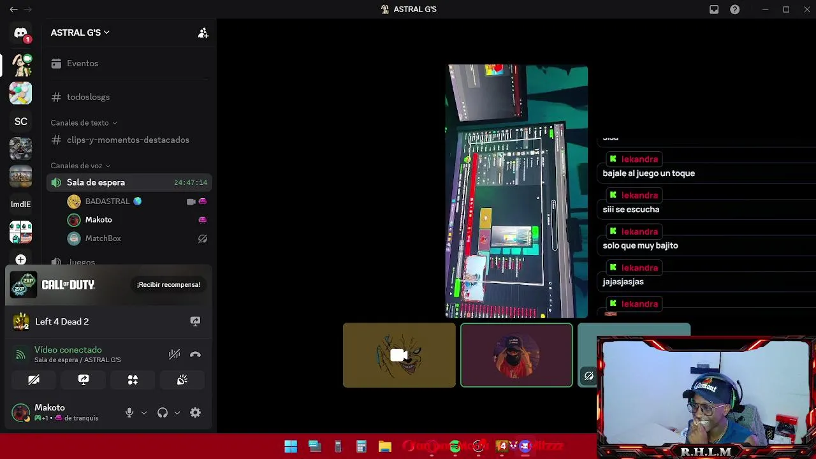Click voice connection signal icon

point(20,354)
